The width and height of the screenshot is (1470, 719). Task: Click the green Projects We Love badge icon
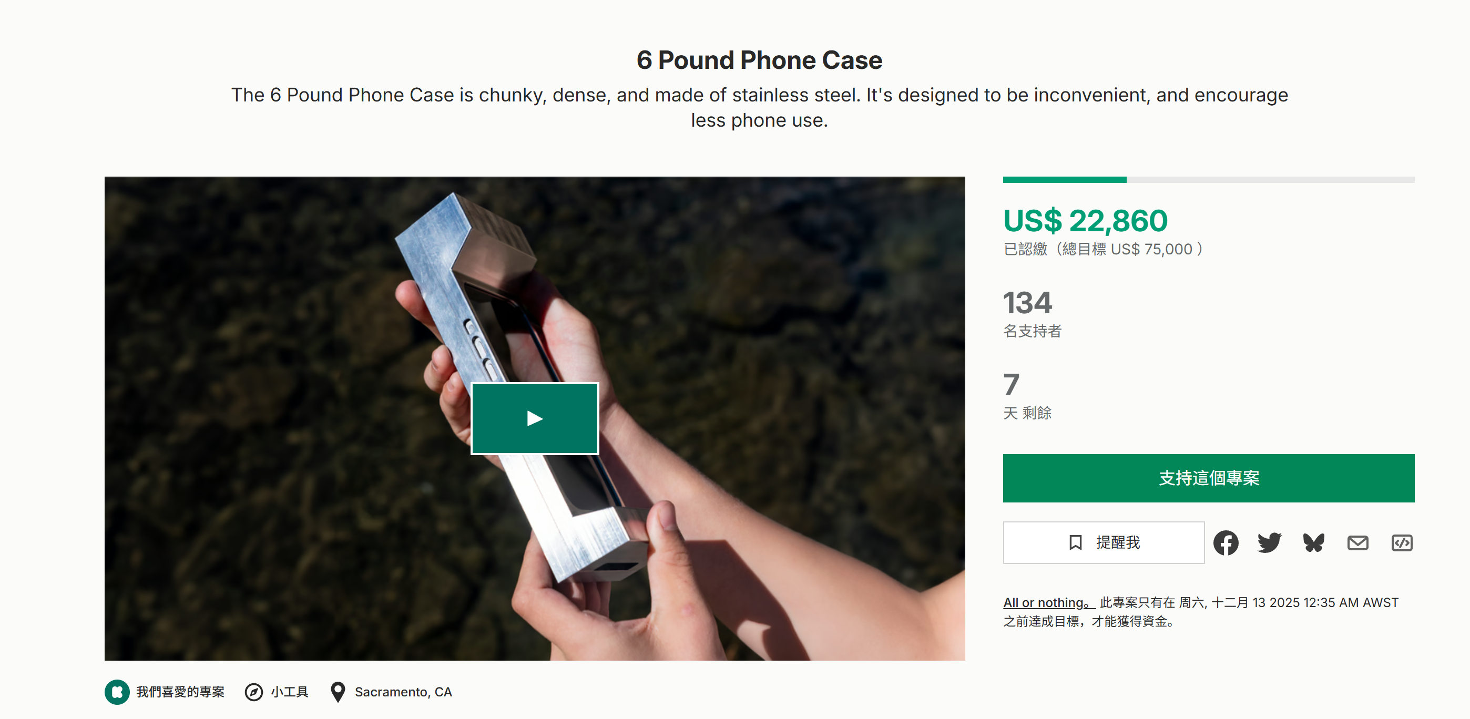pos(117,692)
